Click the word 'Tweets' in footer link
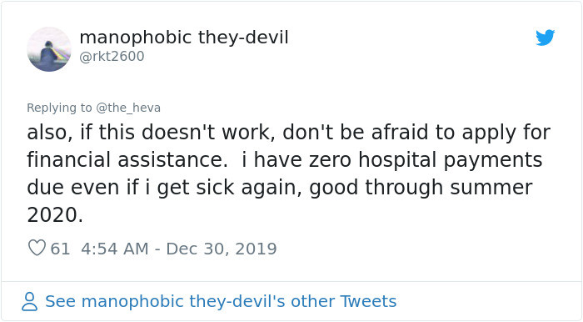Viewport: 583px width, 322px height. click(x=368, y=301)
